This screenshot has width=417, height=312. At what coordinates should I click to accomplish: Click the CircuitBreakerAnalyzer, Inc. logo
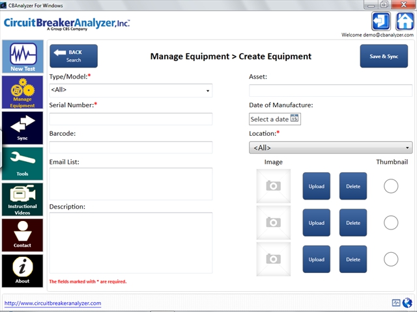[x=66, y=24]
